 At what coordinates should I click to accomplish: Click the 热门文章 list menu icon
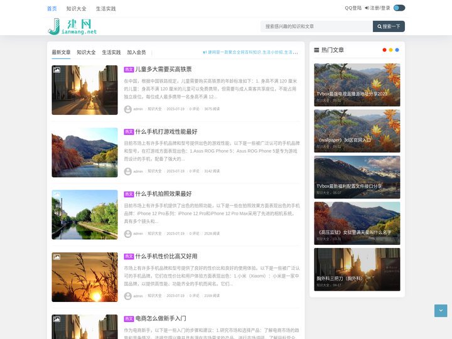coord(316,50)
